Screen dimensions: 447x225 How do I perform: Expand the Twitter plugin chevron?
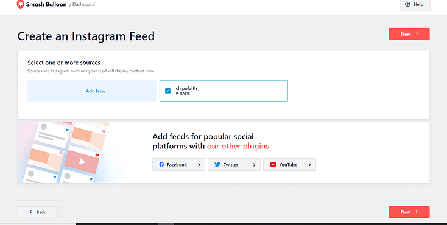[x=255, y=165]
